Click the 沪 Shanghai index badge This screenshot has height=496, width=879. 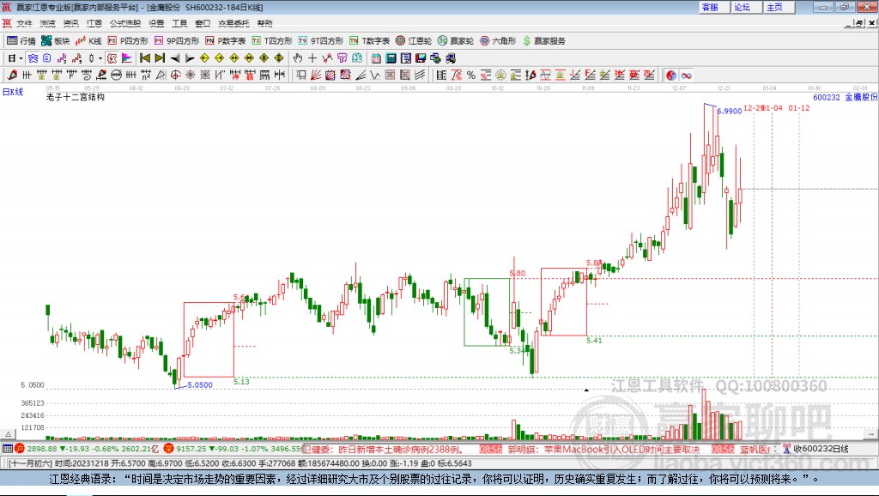[20, 448]
